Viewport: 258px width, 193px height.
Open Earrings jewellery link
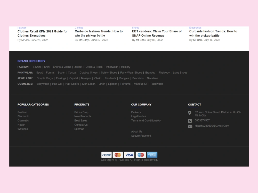61,78
